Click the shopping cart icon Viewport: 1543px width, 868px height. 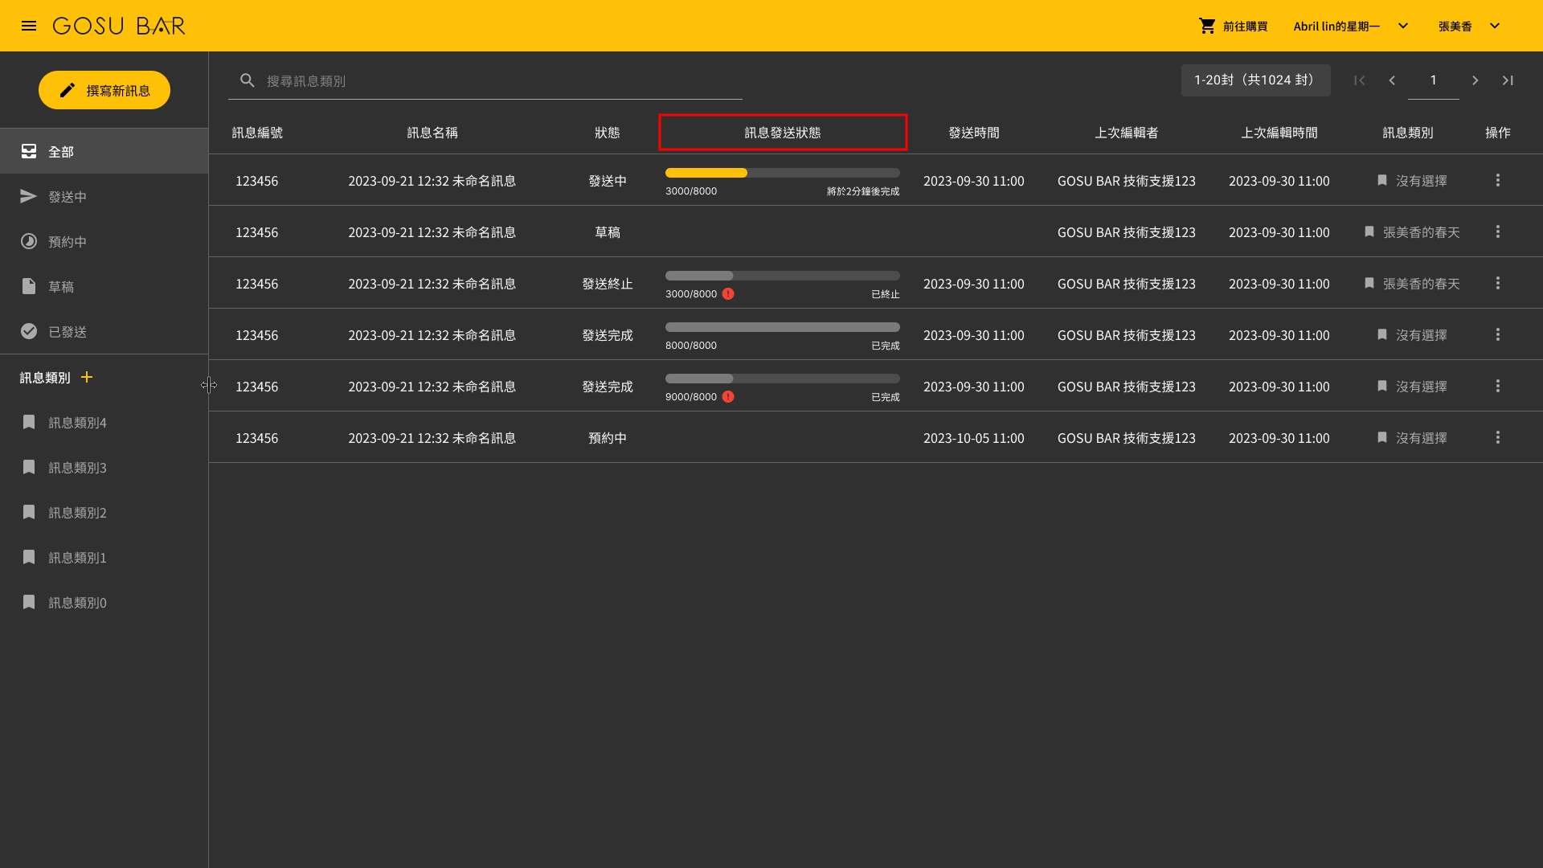(x=1207, y=26)
